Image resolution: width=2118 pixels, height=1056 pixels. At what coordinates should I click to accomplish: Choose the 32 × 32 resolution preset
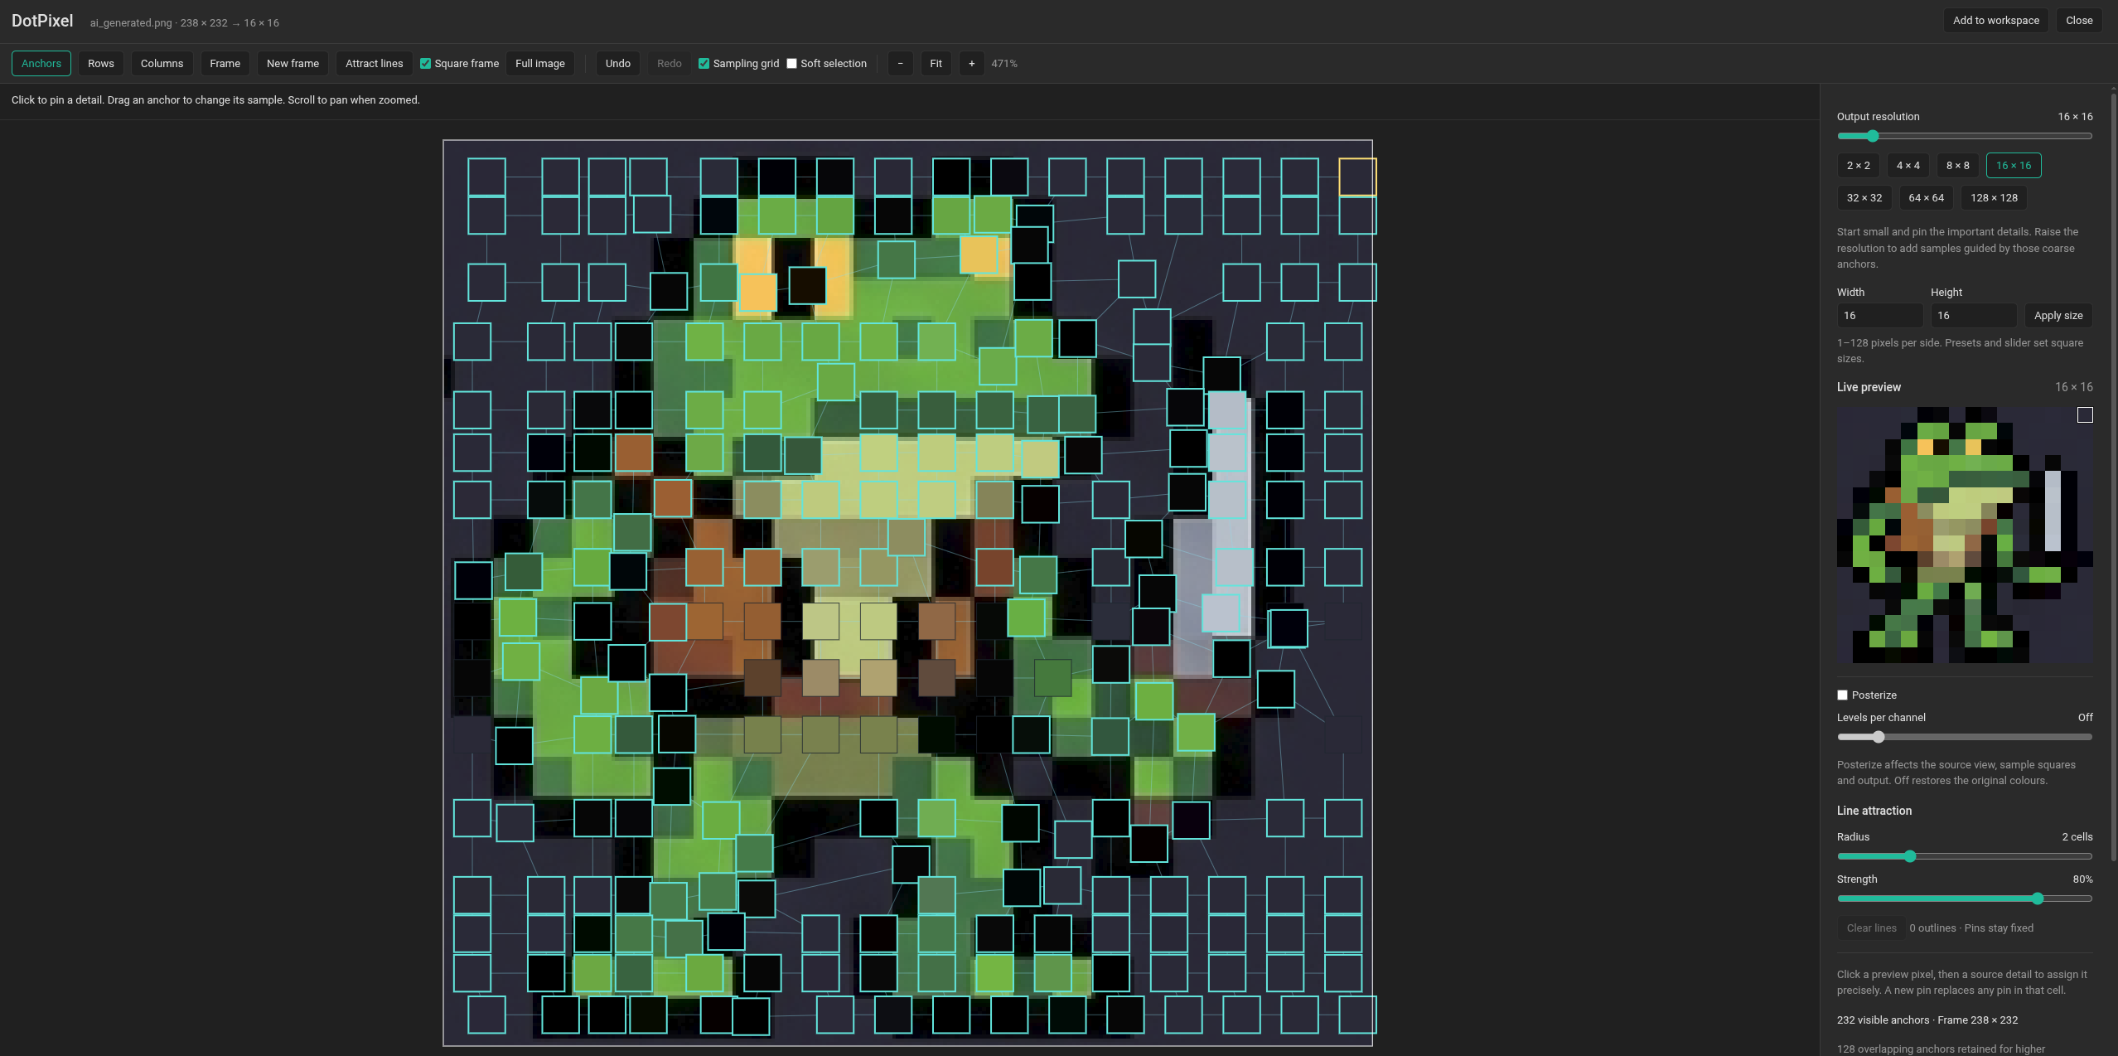(1864, 198)
